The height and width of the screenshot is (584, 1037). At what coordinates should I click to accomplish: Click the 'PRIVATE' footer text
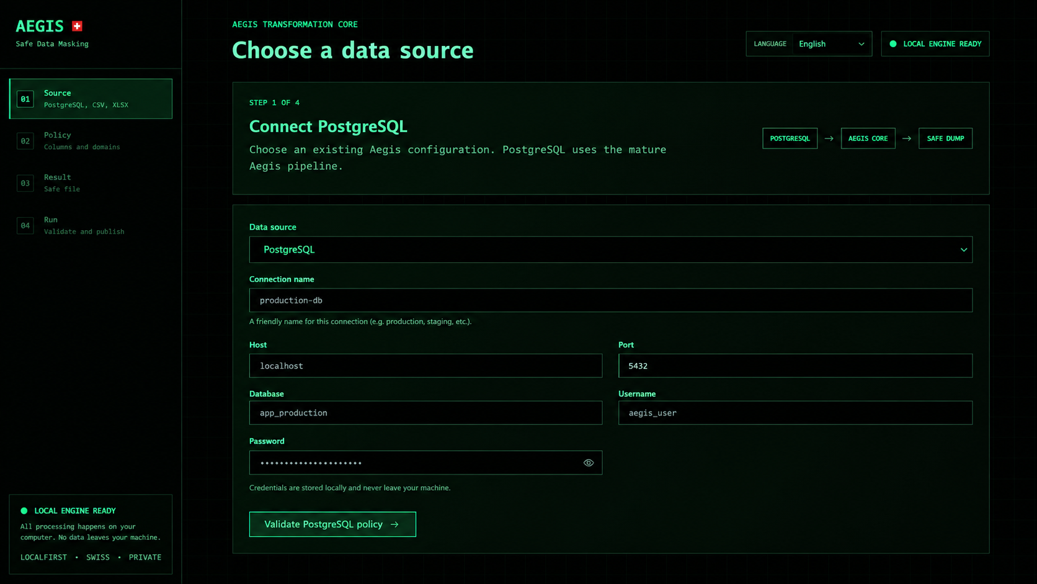pos(145,557)
